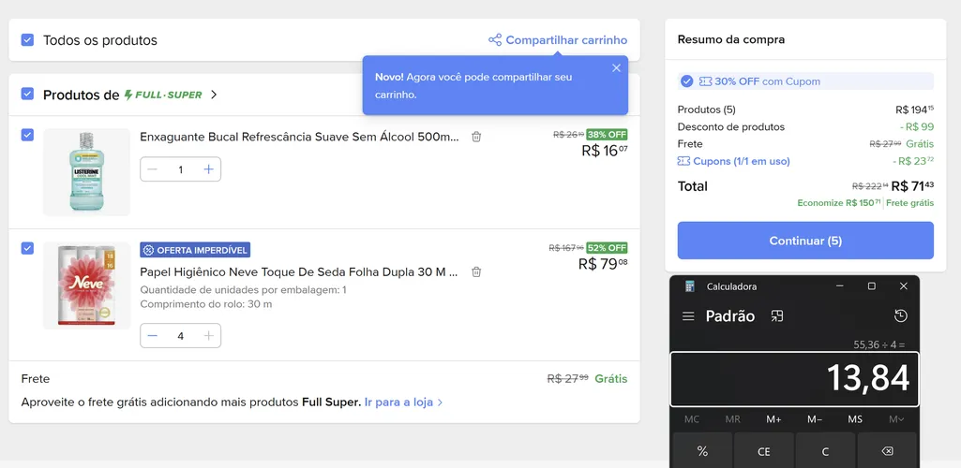
Task: Click MS memory store in Calculator
Action: tap(855, 419)
